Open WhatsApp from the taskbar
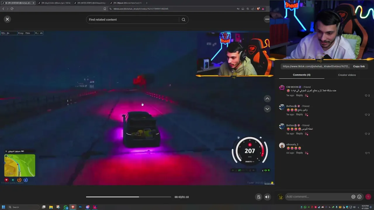 (x=66, y=207)
